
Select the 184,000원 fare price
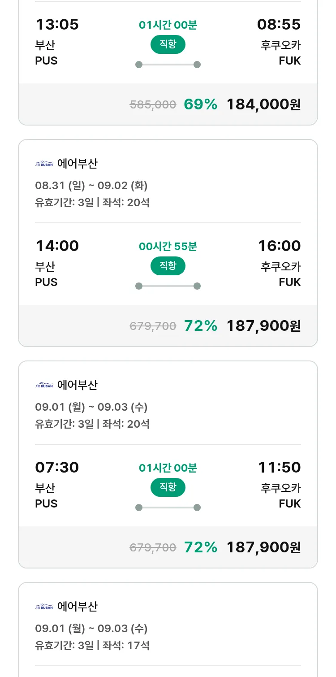point(263,104)
